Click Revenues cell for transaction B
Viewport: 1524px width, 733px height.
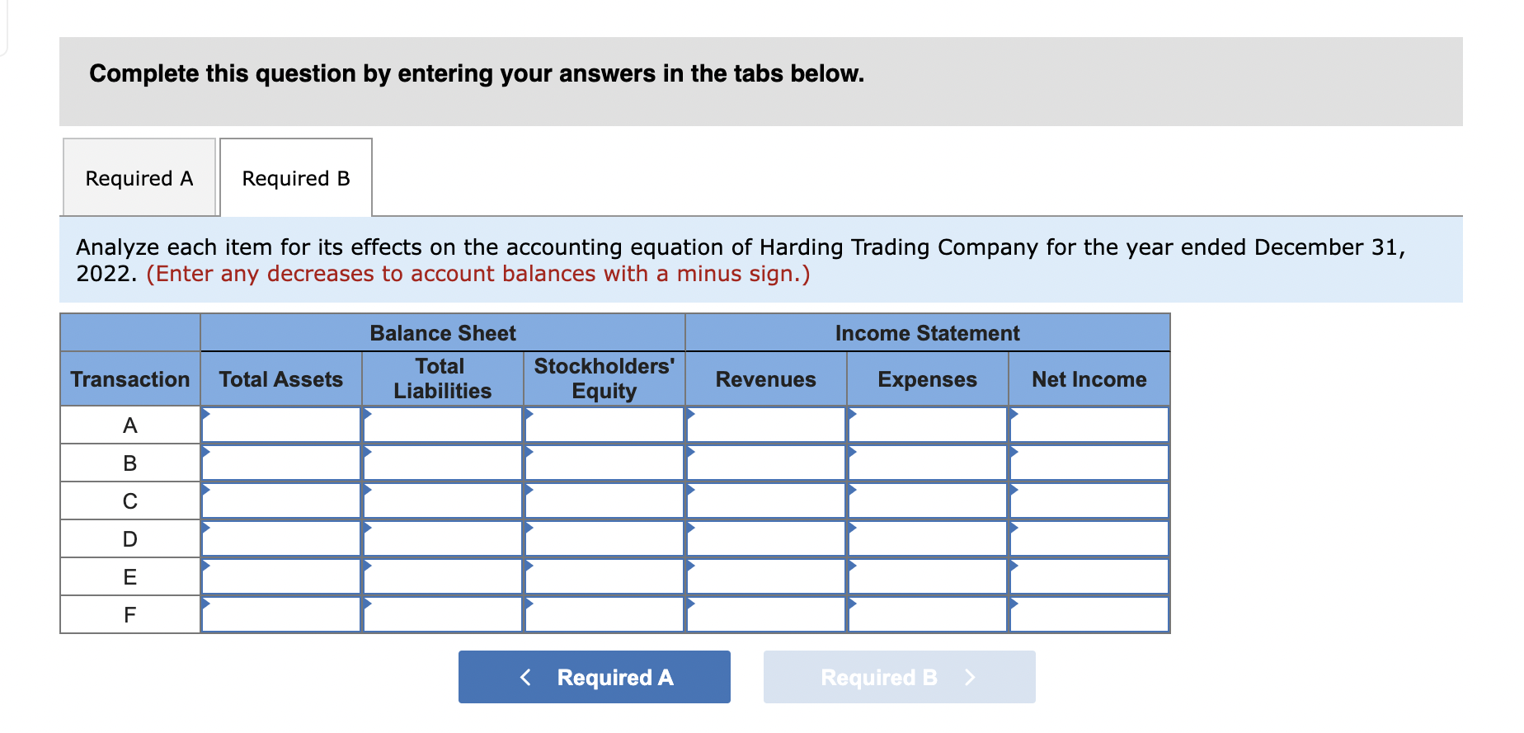coord(765,463)
